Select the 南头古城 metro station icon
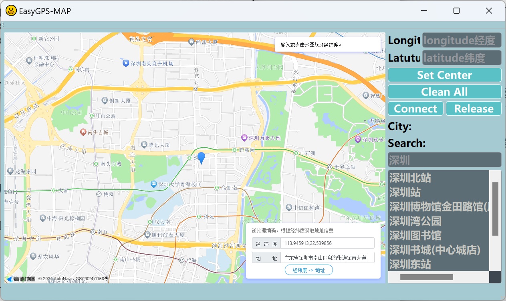The width and height of the screenshot is (506, 301). tap(96, 164)
